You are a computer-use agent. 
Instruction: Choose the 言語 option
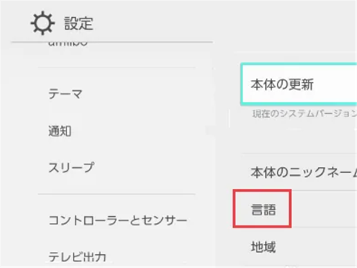pyautogui.click(x=263, y=210)
